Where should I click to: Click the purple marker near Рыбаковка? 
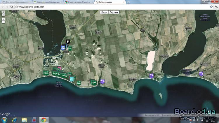tap(151, 75)
